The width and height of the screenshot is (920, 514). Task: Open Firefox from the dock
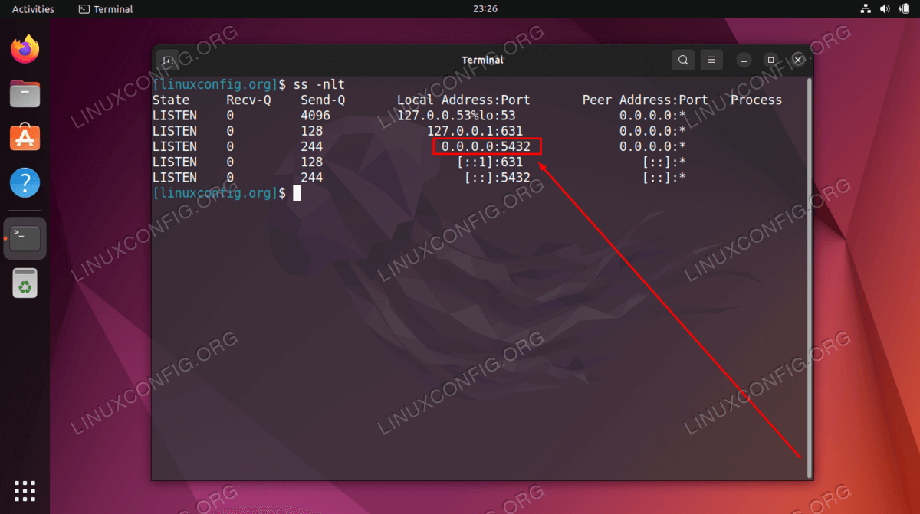point(25,50)
